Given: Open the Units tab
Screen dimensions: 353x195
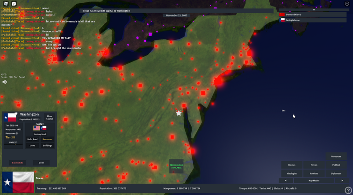Looking at the screenshot, I should tap(32, 146).
